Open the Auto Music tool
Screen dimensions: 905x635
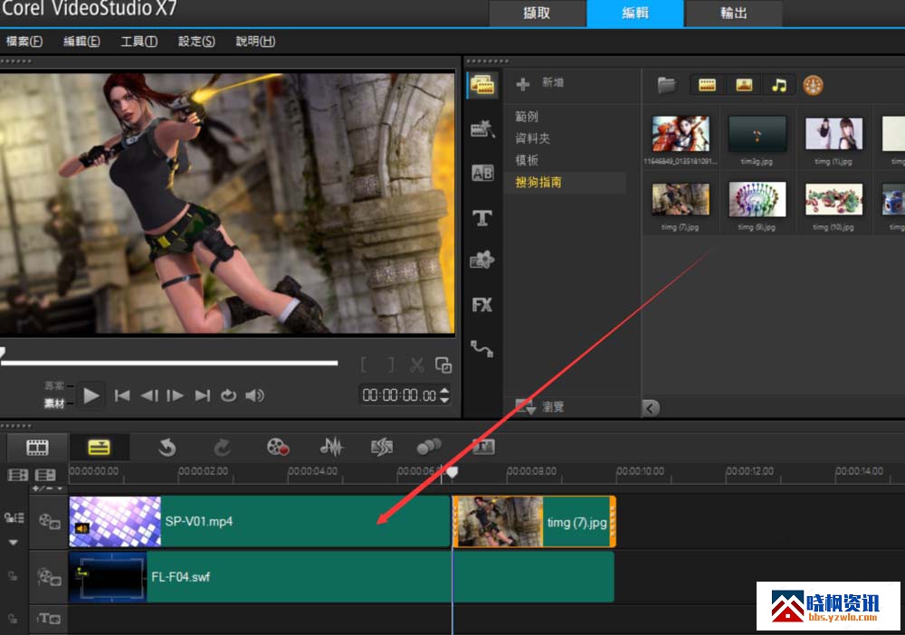(382, 447)
